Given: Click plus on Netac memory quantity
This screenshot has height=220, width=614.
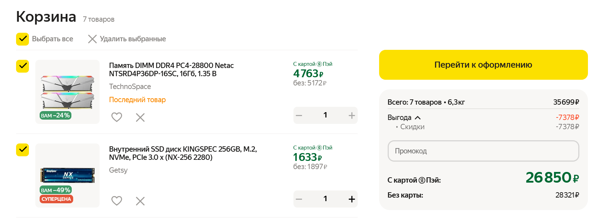Looking at the screenshot, I should (x=352, y=115).
